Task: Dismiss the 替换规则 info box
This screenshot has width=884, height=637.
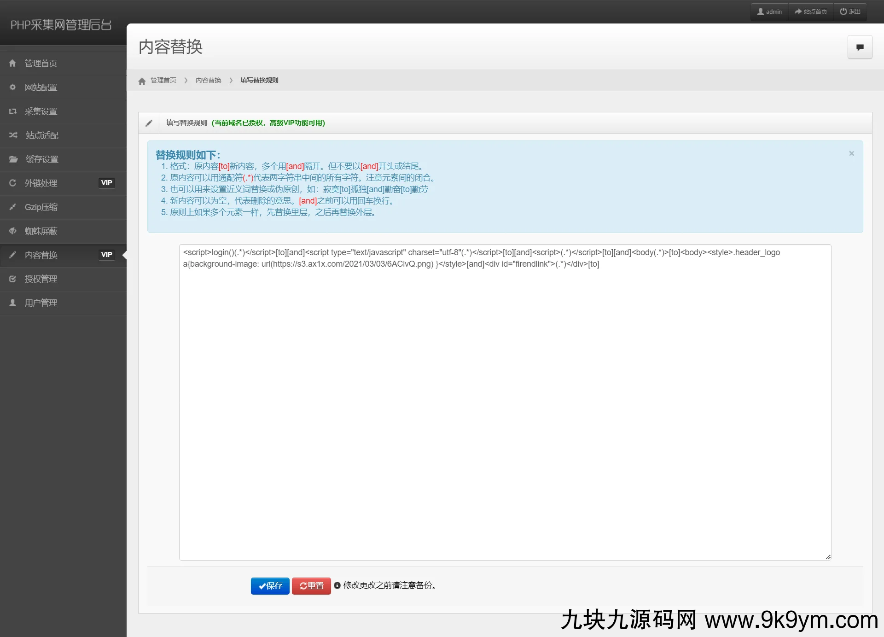Action: tap(851, 153)
